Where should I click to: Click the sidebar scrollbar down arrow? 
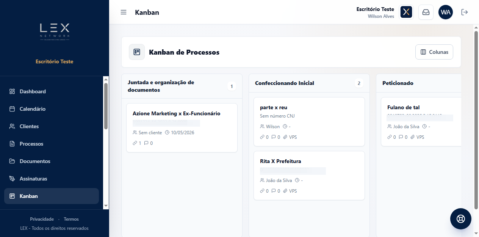pyautogui.click(x=106, y=206)
